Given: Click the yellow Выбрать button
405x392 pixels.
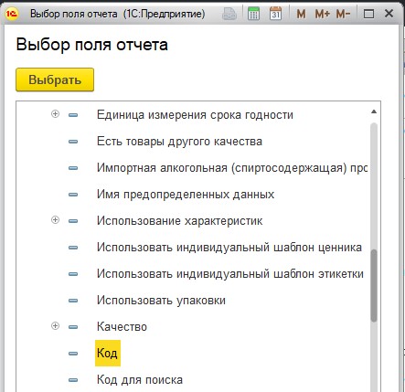Looking at the screenshot, I should pyautogui.click(x=55, y=79).
